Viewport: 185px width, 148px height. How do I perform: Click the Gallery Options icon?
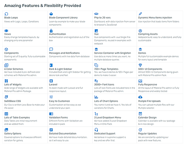pos(6,130)
